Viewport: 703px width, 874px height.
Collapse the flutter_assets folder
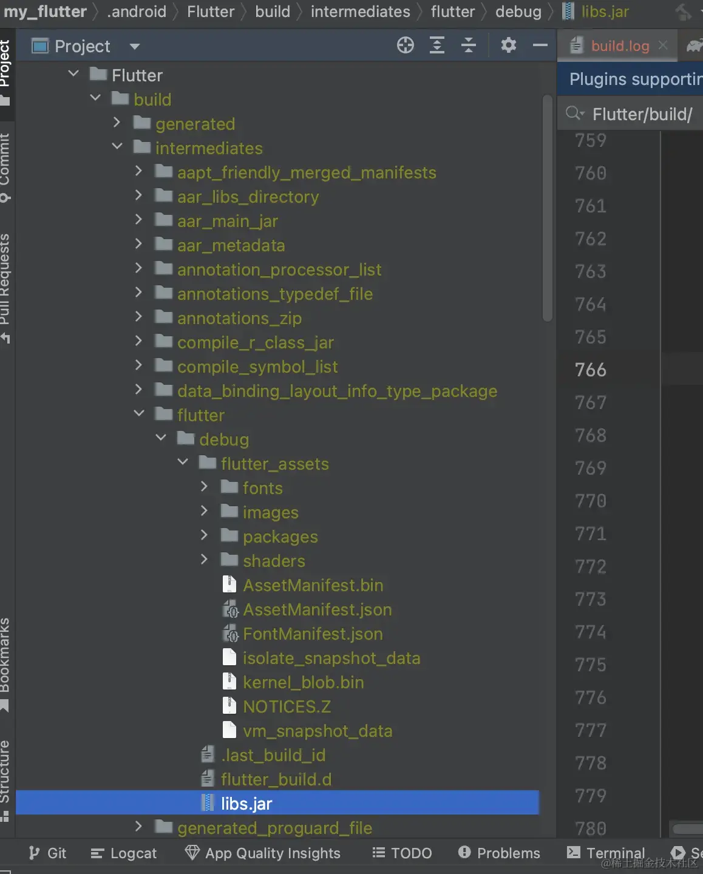[x=183, y=462]
